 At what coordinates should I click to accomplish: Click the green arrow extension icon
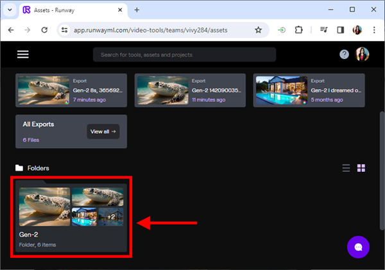coord(282,30)
